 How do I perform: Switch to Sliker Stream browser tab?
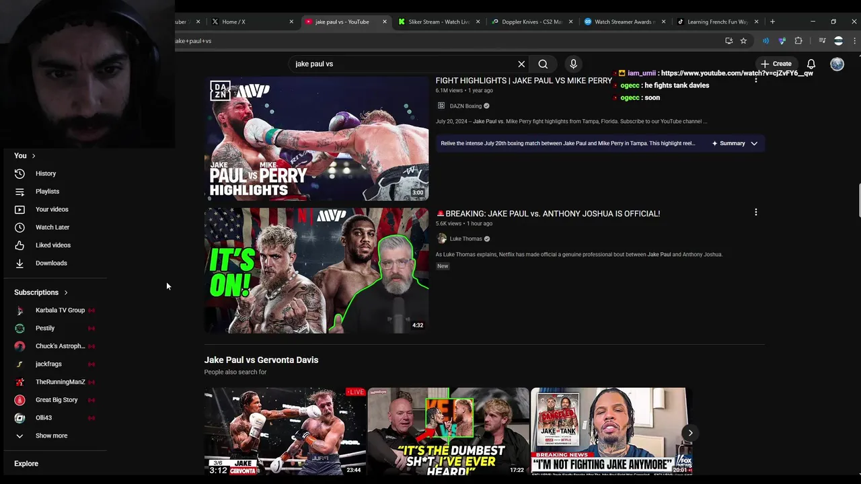click(439, 22)
